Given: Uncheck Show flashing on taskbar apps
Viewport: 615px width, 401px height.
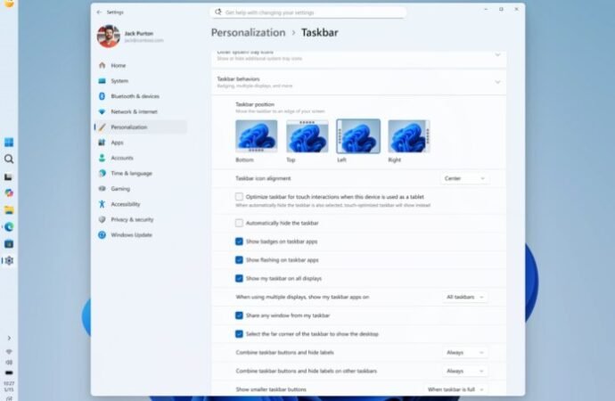Looking at the screenshot, I should point(239,260).
